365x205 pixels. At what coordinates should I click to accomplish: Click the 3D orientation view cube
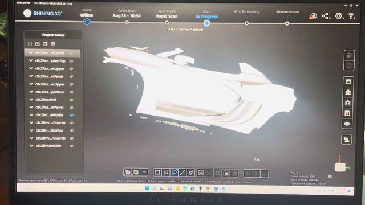click(x=340, y=167)
